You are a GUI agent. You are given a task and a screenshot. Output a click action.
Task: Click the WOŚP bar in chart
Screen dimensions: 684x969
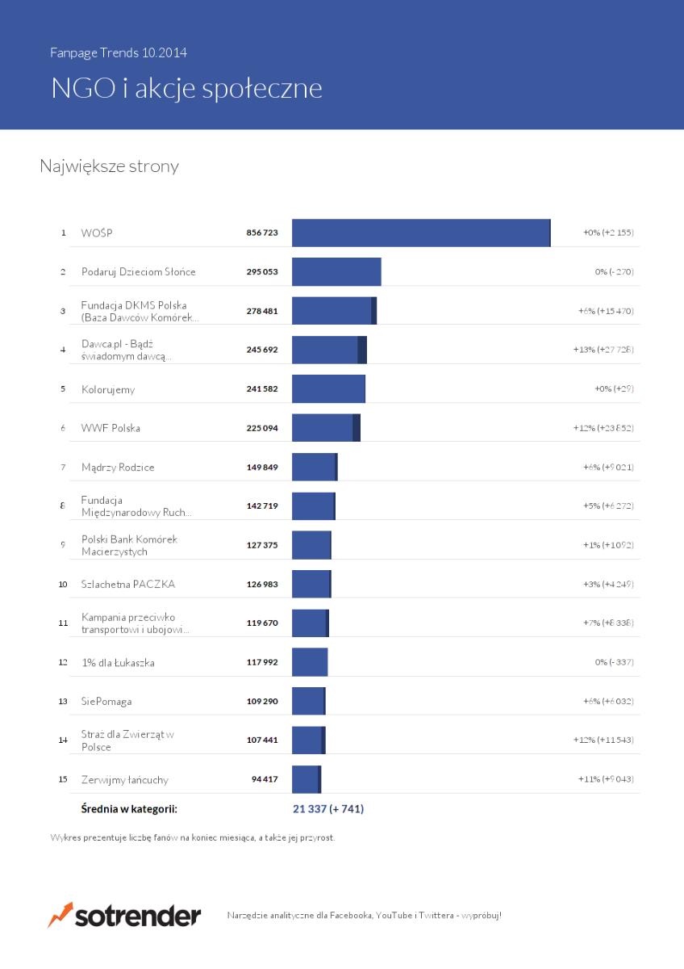point(421,233)
